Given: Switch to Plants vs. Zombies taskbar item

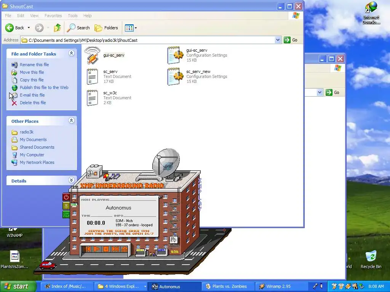Looking at the screenshot, I should 229,286.
